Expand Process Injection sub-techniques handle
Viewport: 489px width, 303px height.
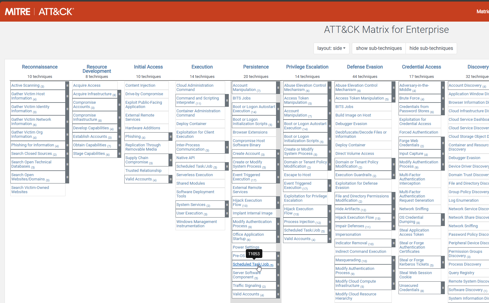(x=330, y=222)
